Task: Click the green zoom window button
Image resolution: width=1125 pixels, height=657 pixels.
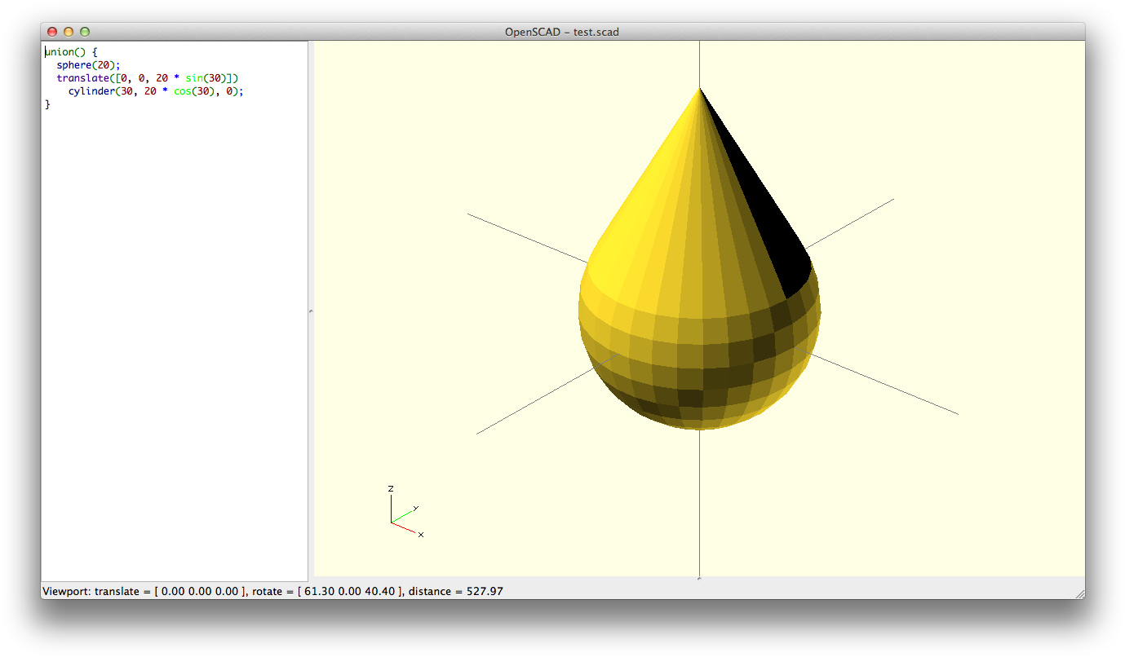Action: (85, 32)
